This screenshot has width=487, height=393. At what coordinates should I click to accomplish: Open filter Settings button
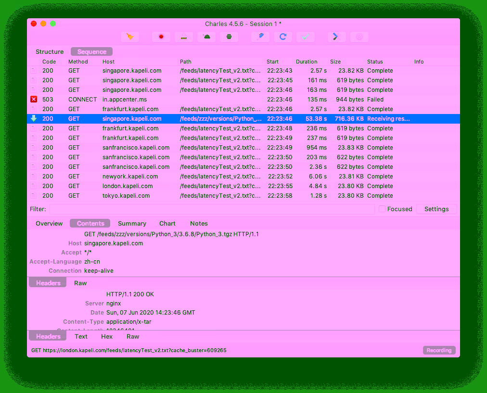pos(436,209)
